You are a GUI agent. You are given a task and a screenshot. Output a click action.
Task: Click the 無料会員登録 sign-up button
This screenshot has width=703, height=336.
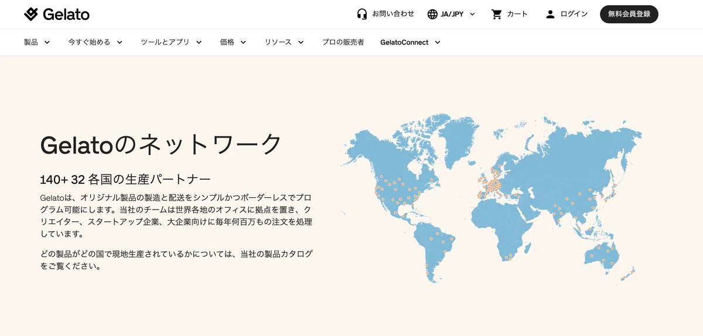629,14
